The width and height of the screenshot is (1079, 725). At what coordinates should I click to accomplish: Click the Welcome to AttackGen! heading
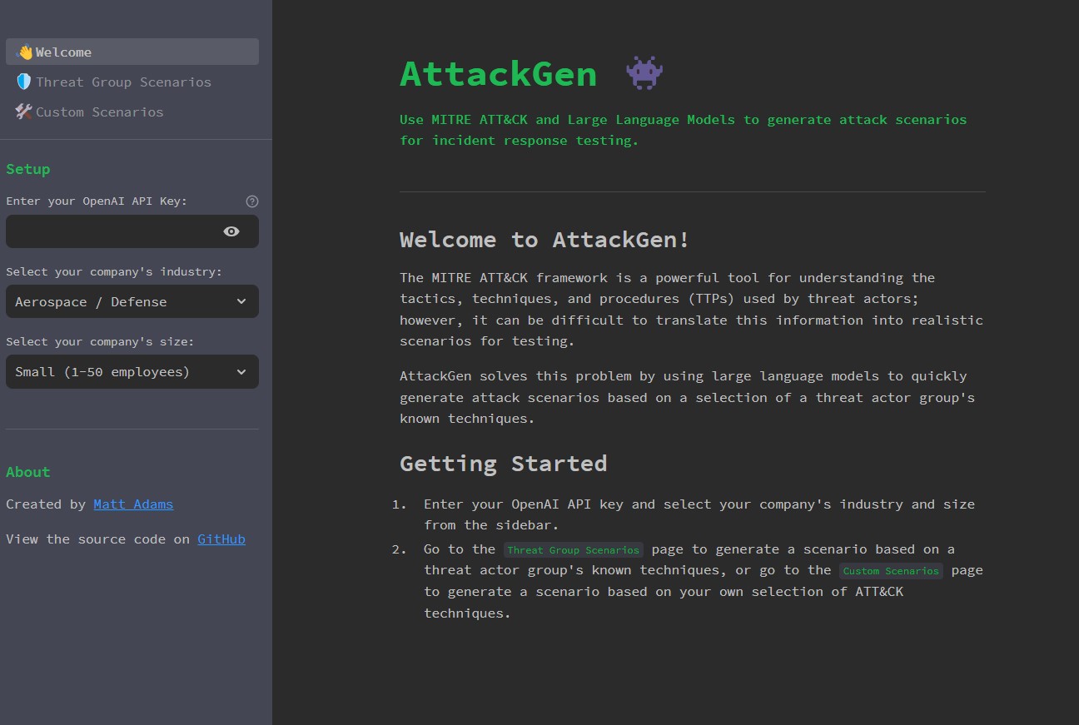click(545, 240)
